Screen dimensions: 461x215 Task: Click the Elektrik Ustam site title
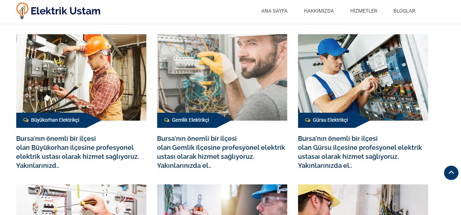(65, 11)
